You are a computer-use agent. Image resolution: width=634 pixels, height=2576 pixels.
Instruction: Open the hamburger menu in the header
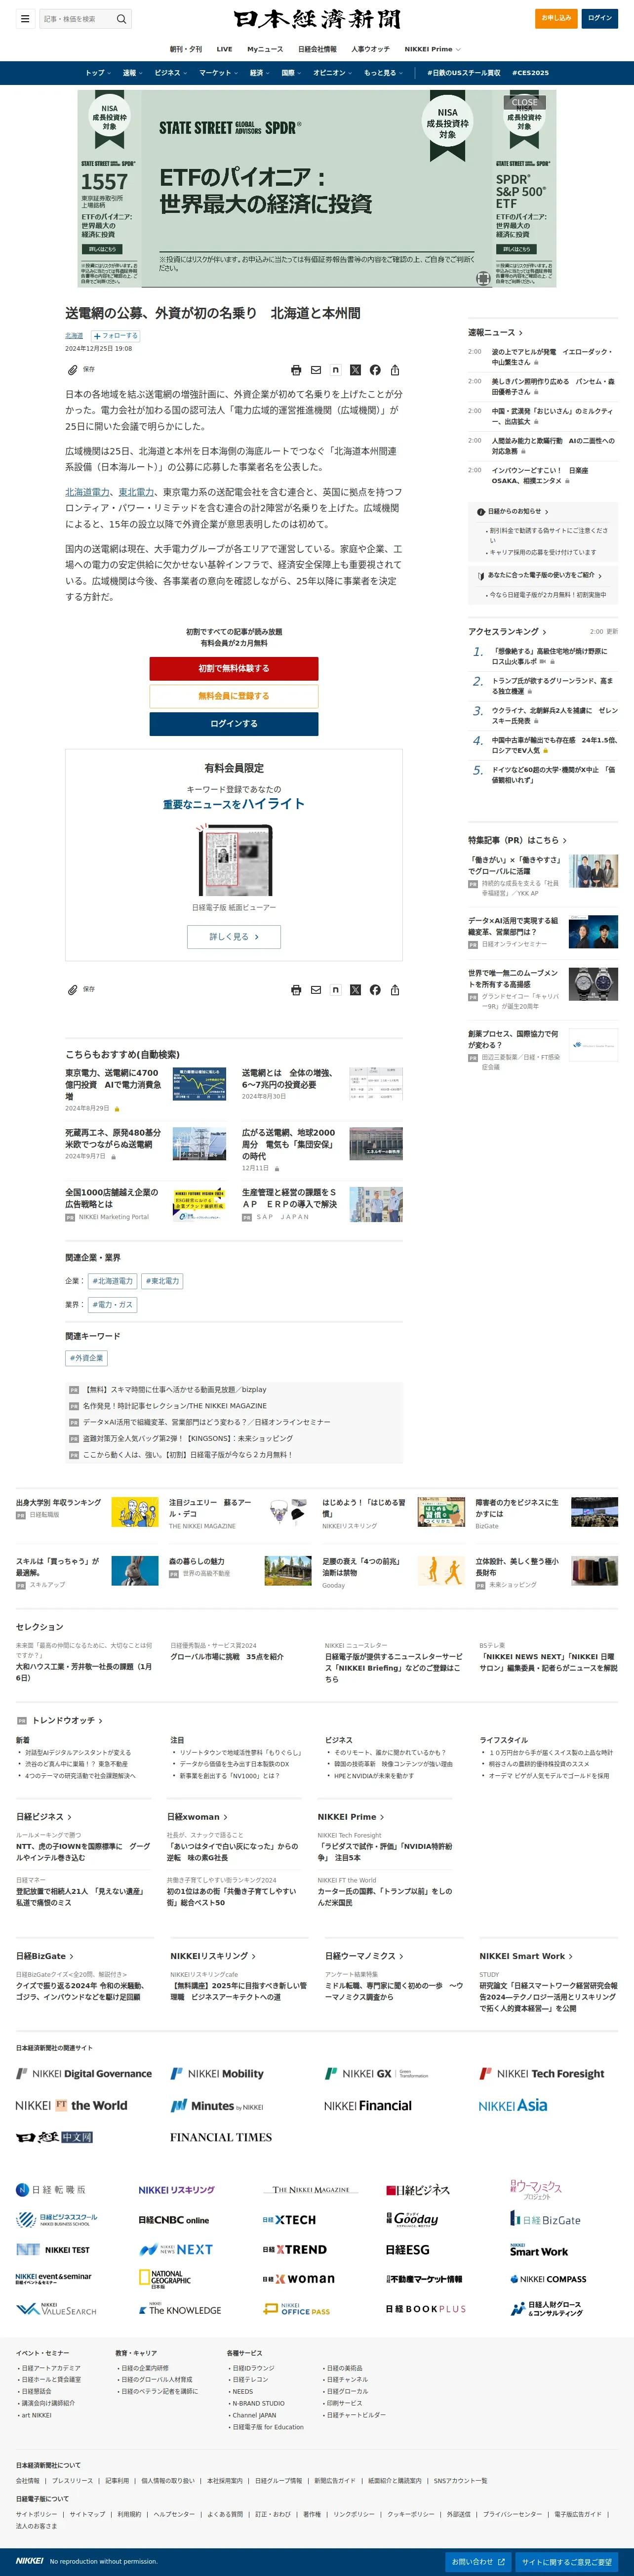tap(24, 18)
